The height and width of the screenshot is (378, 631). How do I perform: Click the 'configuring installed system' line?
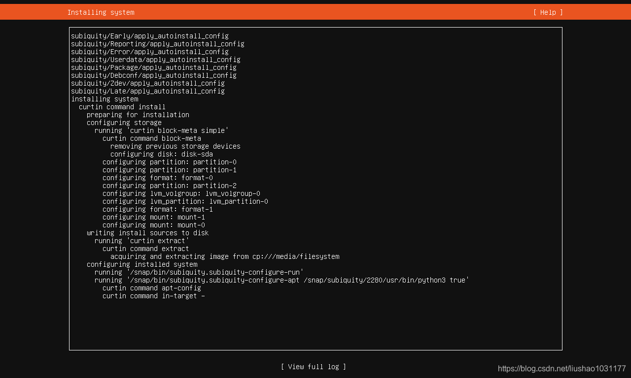[x=142, y=264]
